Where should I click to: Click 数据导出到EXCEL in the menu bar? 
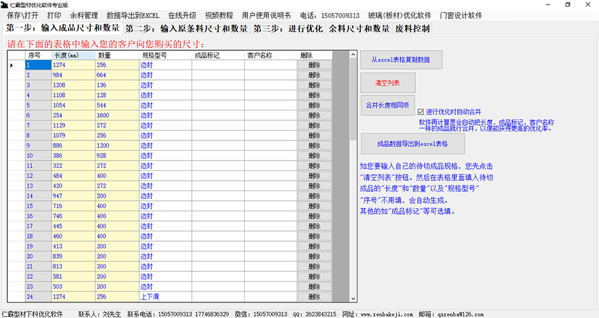(x=133, y=15)
